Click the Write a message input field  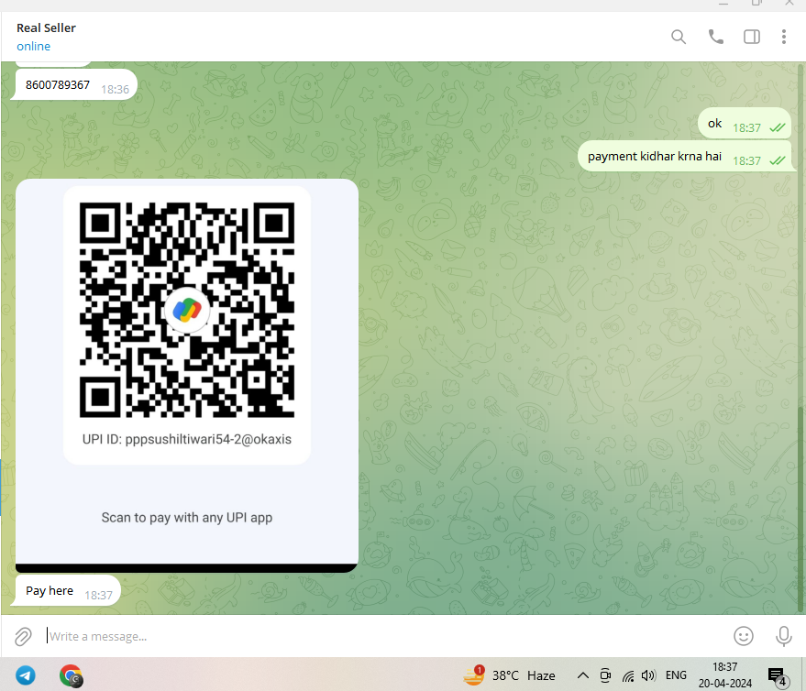(385, 636)
